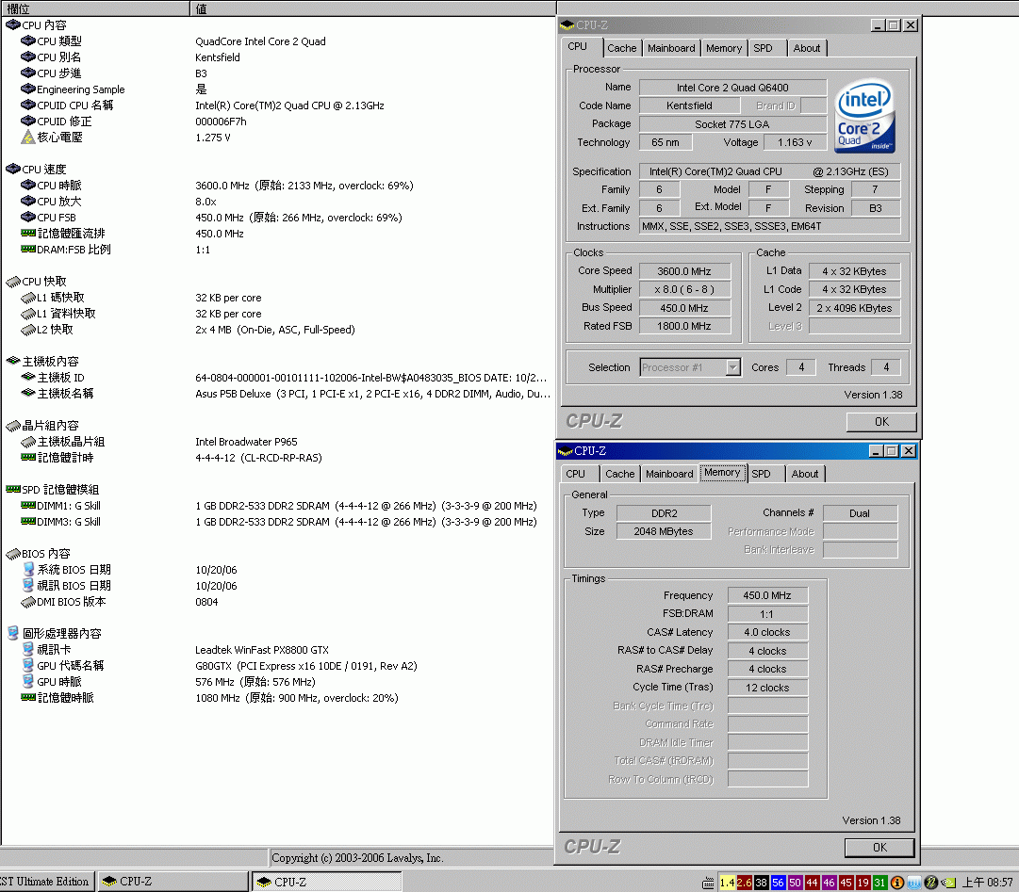
Task: Click the blue 56 temperature tray icon
Action: pyautogui.click(x=778, y=883)
